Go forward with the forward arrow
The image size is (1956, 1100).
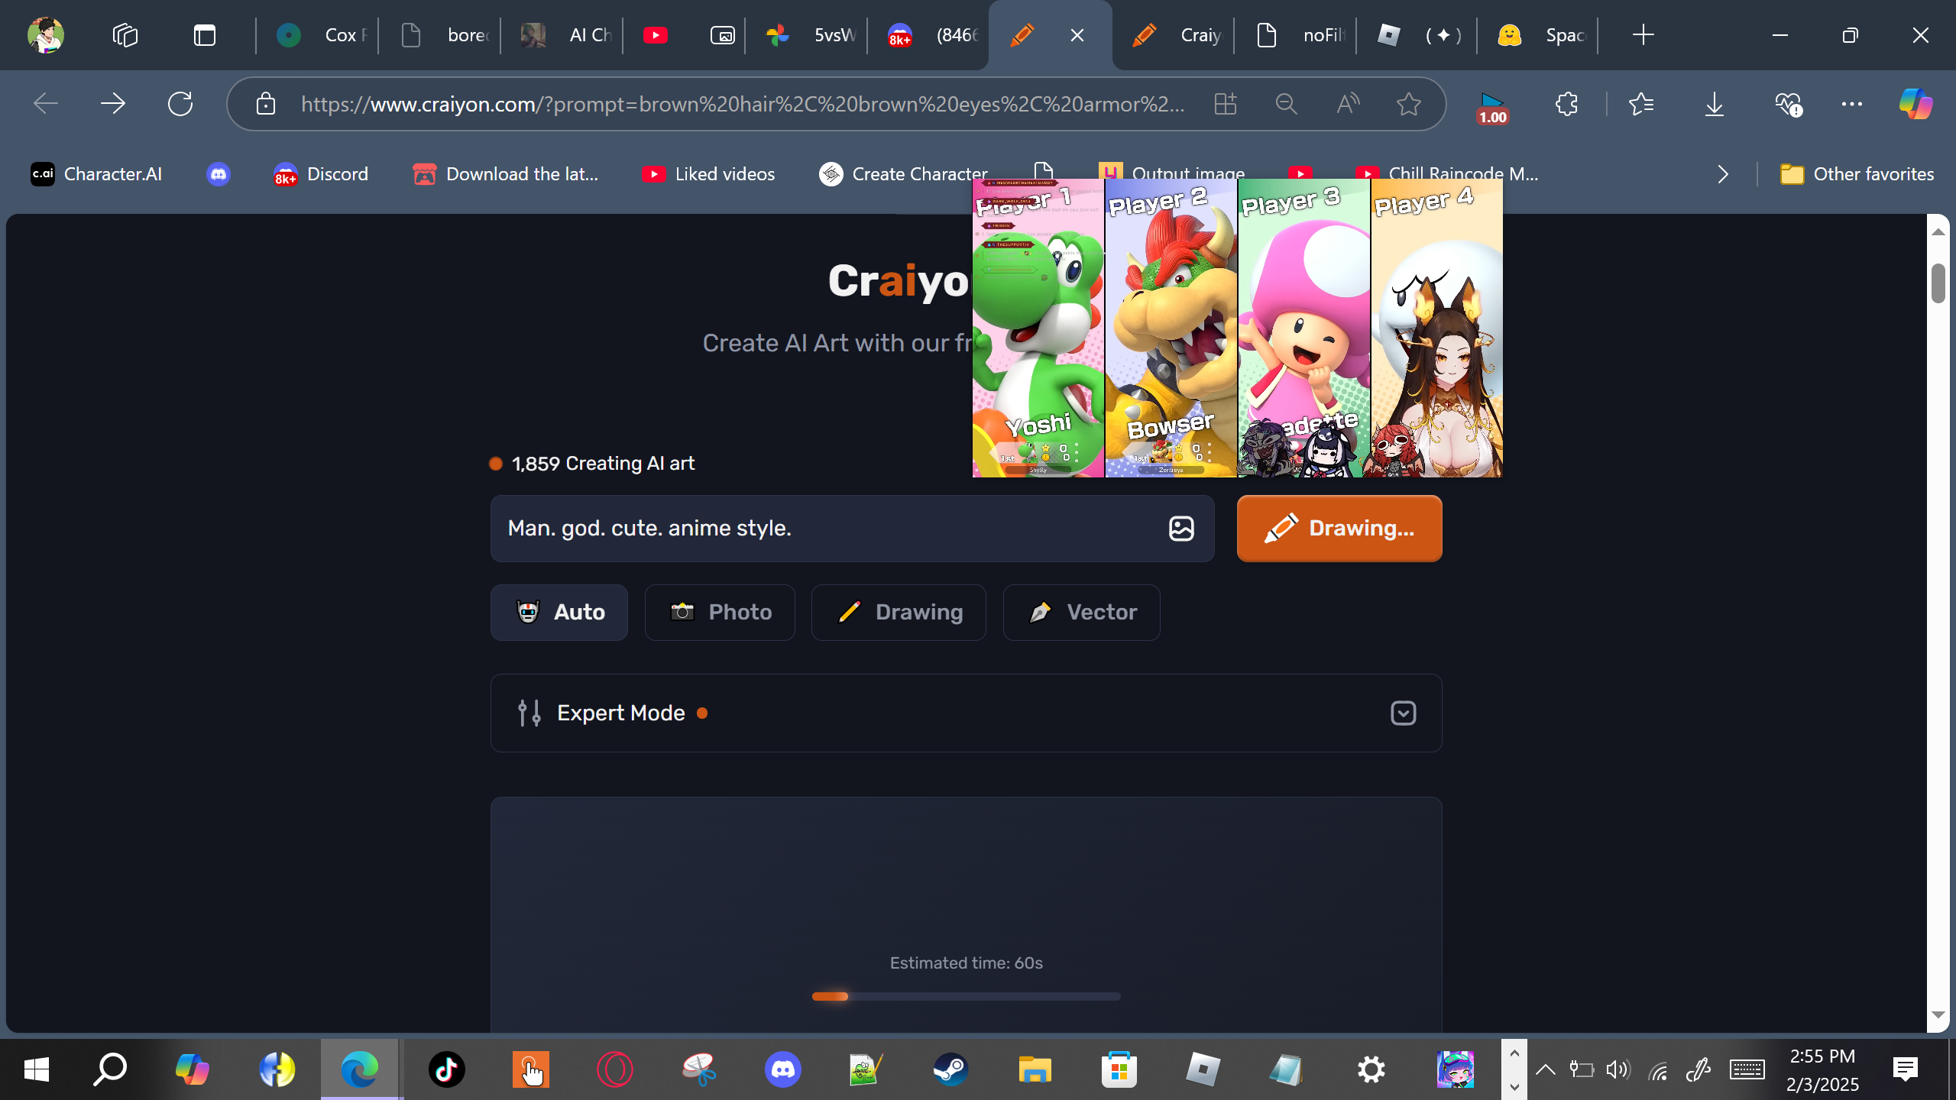pyautogui.click(x=113, y=104)
